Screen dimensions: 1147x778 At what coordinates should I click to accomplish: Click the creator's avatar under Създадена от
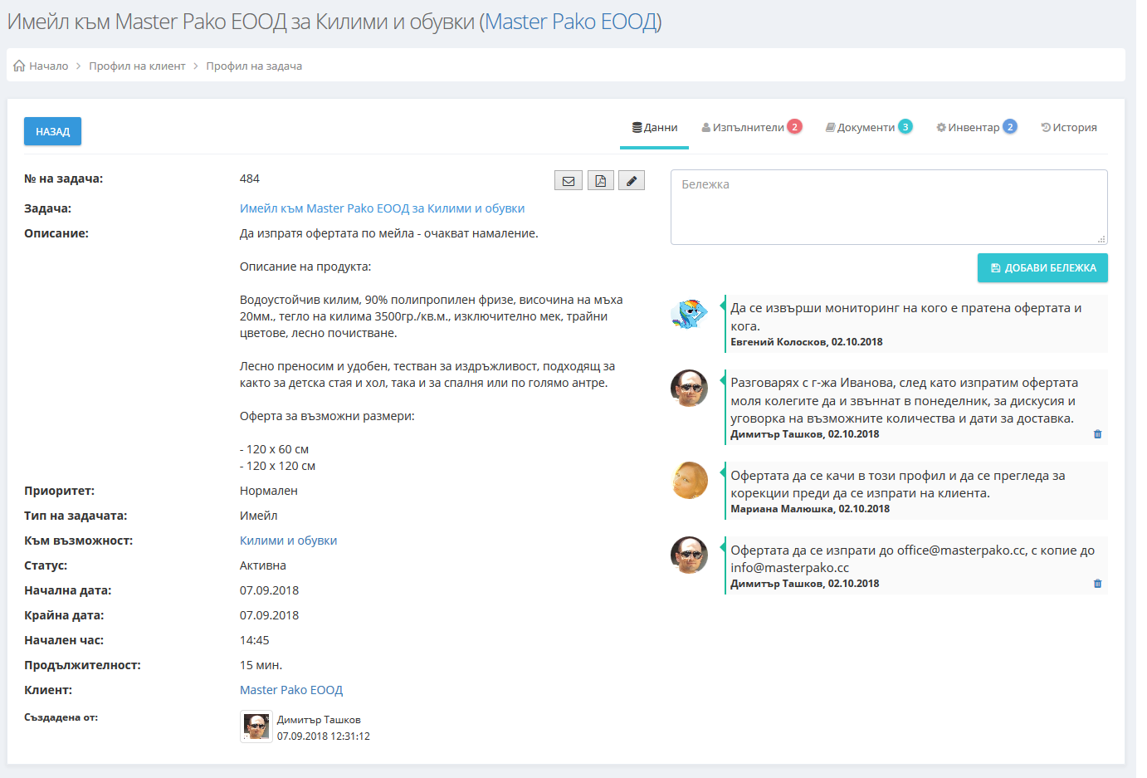pyautogui.click(x=256, y=727)
